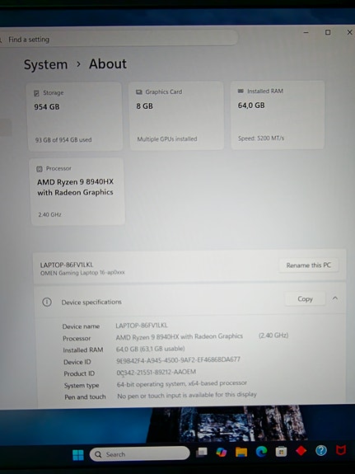This screenshot has width=355, height=474.
Task: Click the Device specifications info icon
Action: [x=47, y=302]
